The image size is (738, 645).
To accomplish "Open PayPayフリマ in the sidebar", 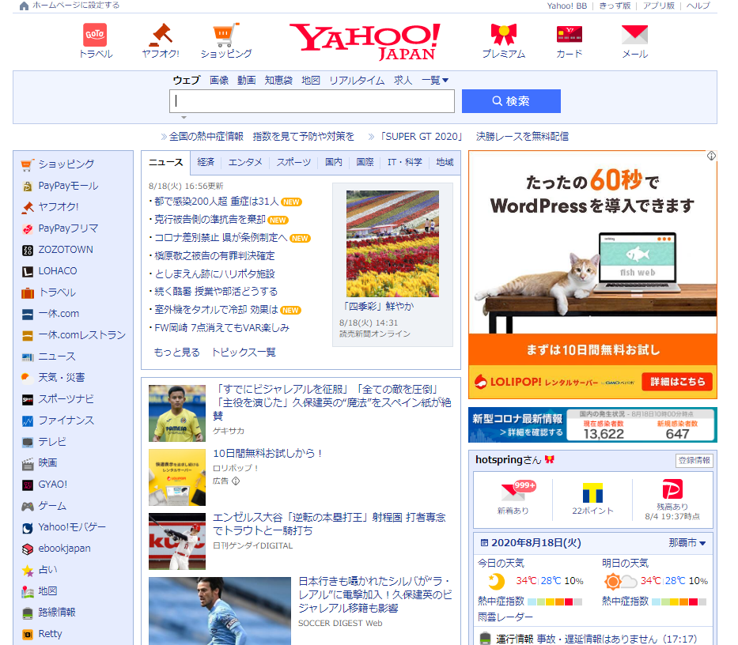I will point(68,228).
